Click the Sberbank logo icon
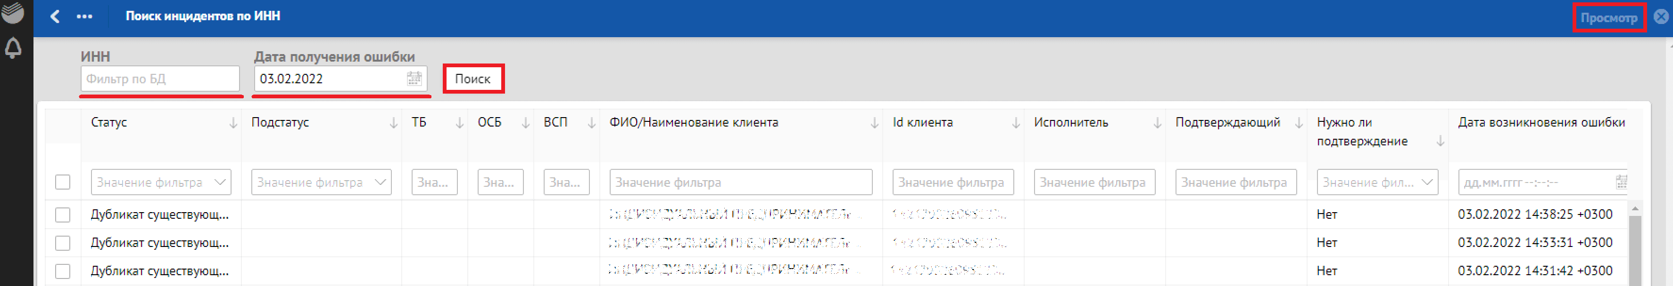This screenshot has width=1673, height=286. pyautogui.click(x=13, y=12)
